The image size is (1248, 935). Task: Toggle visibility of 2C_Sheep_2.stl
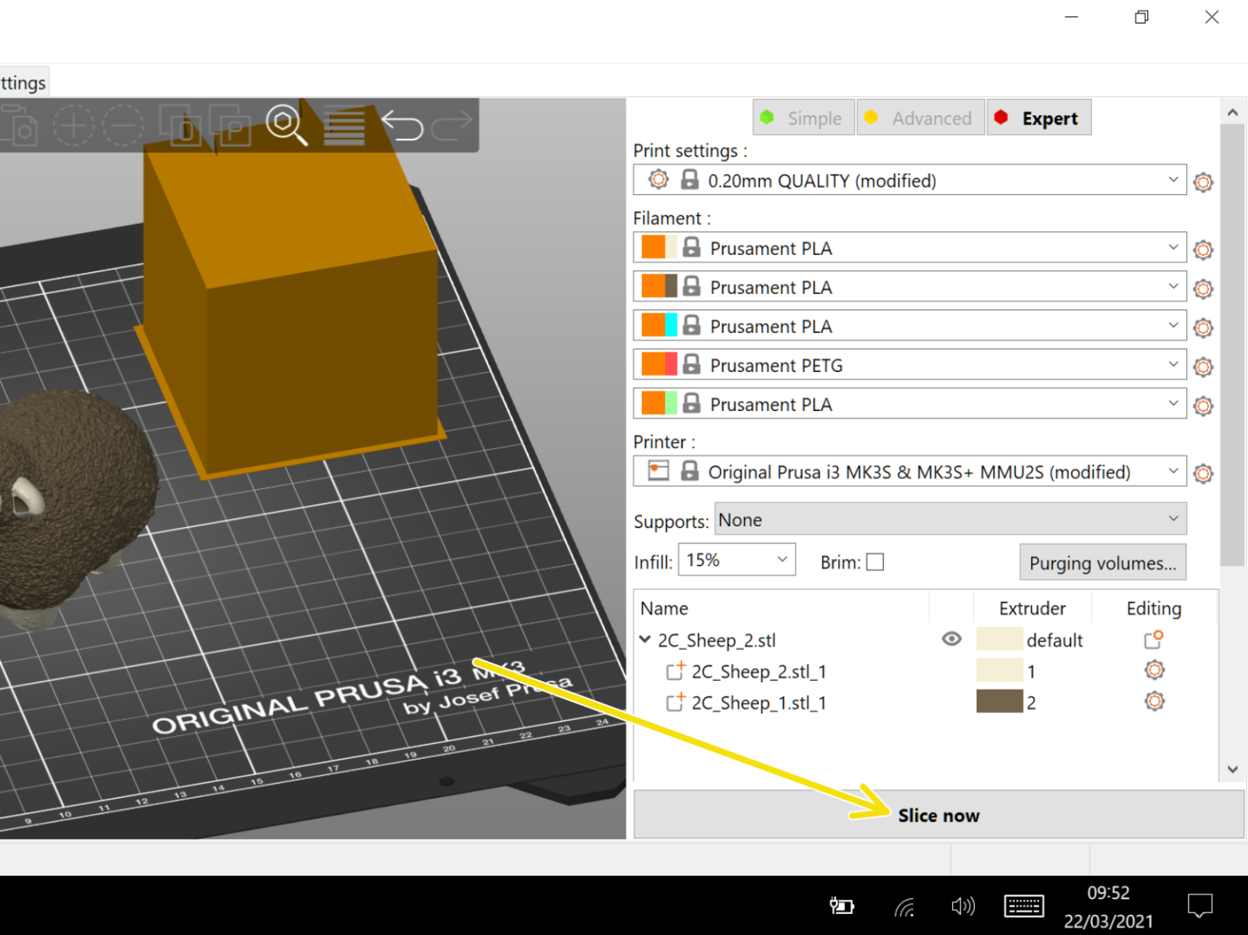coord(951,639)
